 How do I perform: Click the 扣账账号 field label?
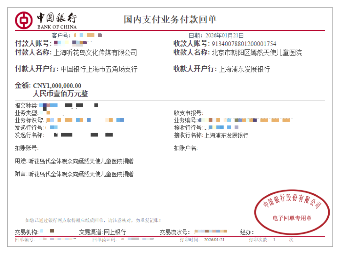(27, 148)
